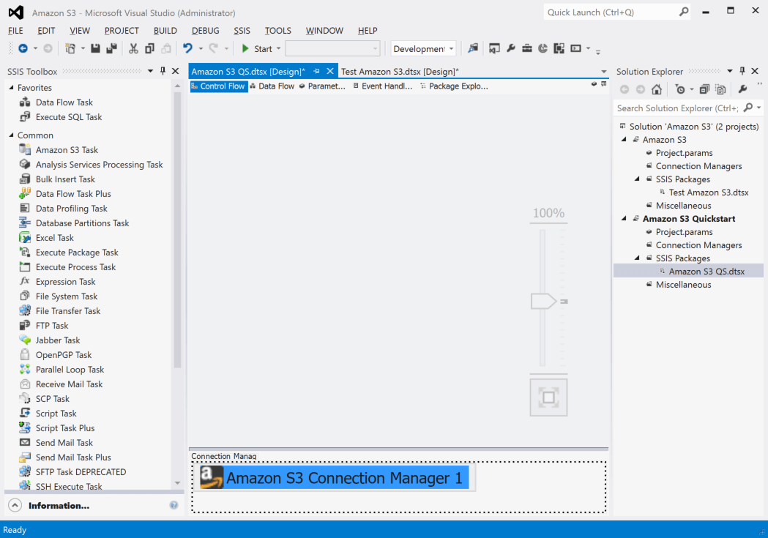
Task: Click the Properties wrench in Solution Explorer
Action: (x=742, y=89)
